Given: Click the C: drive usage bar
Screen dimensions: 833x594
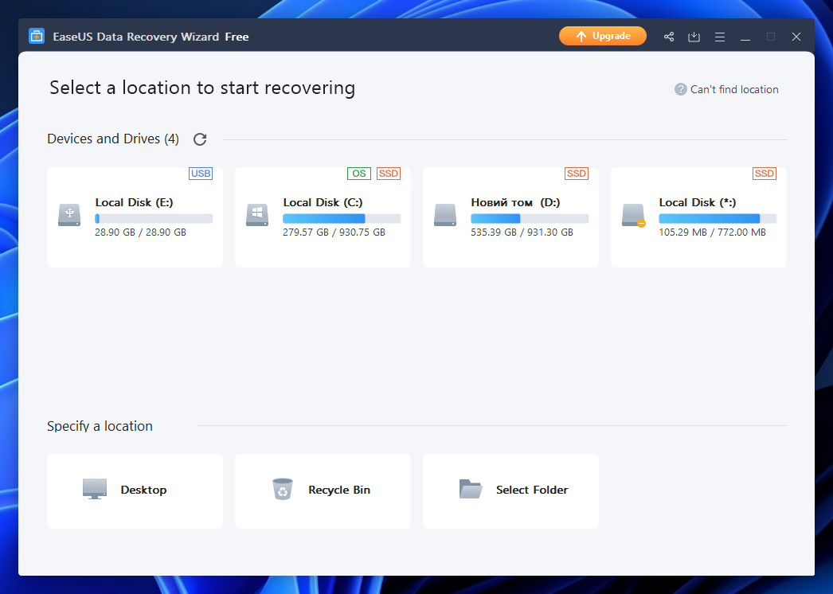Looking at the screenshot, I should tap(342, 218).
